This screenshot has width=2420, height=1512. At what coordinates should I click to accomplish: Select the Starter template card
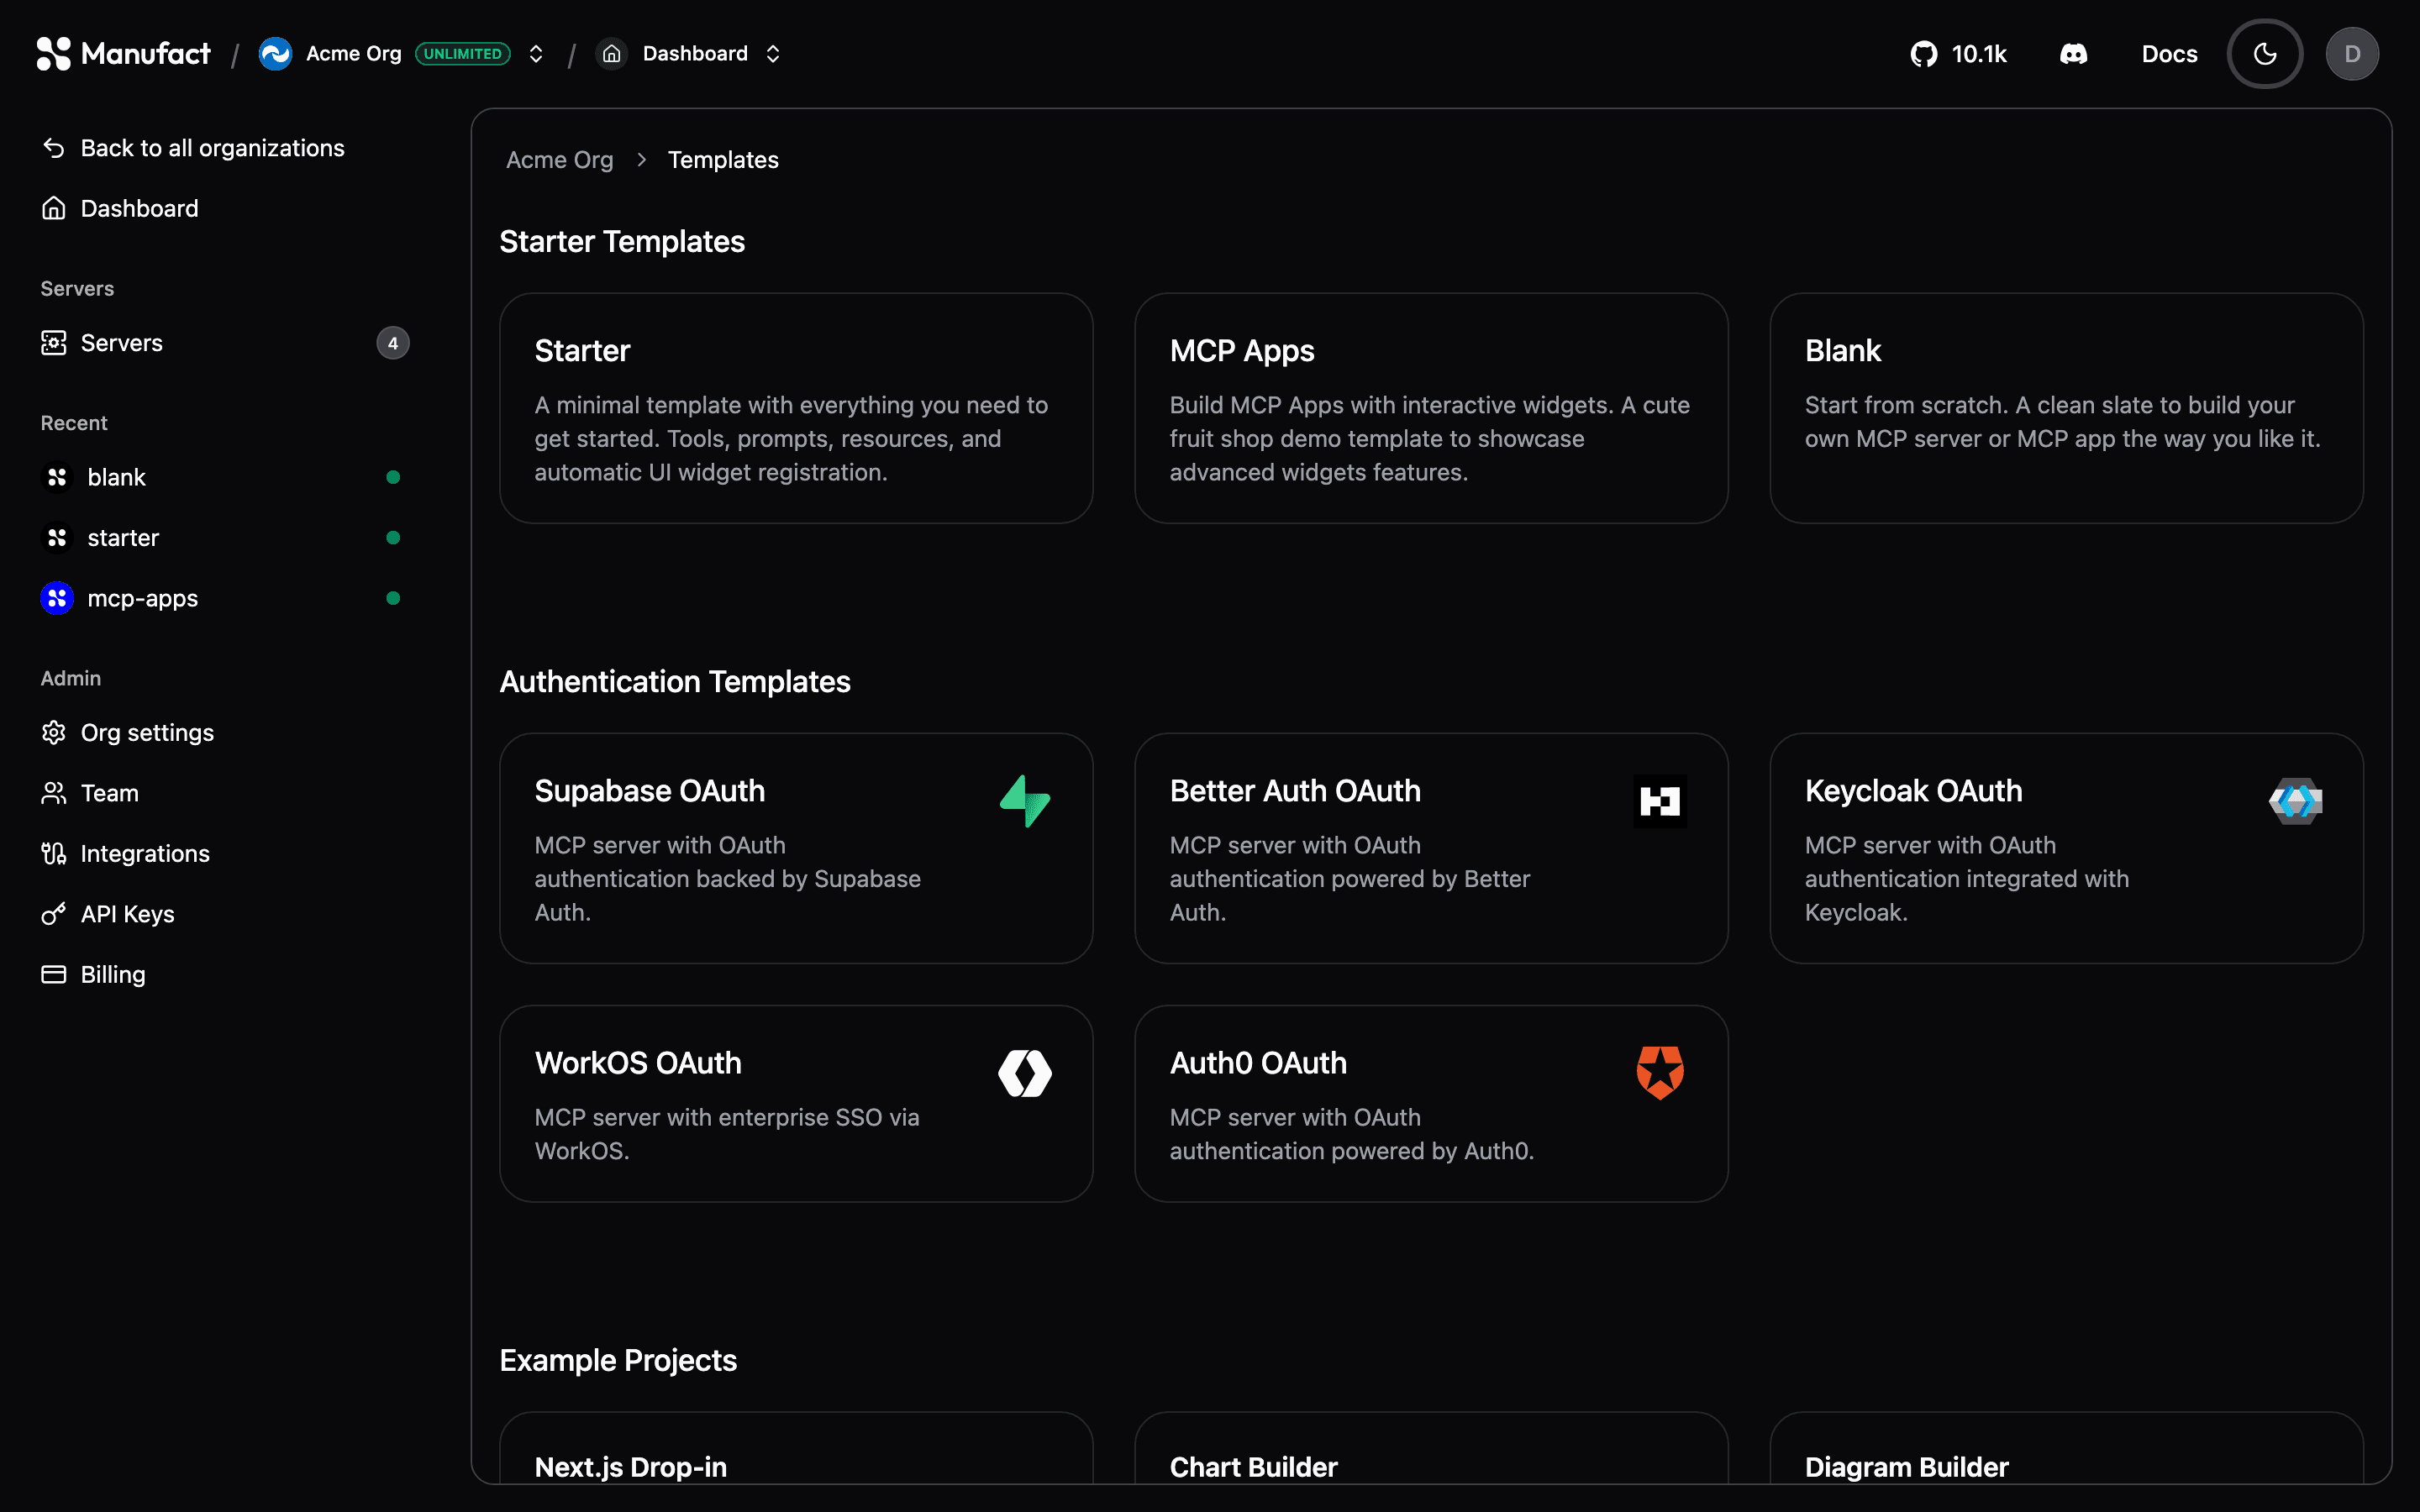pyautogui.click(x=796, y=408)
